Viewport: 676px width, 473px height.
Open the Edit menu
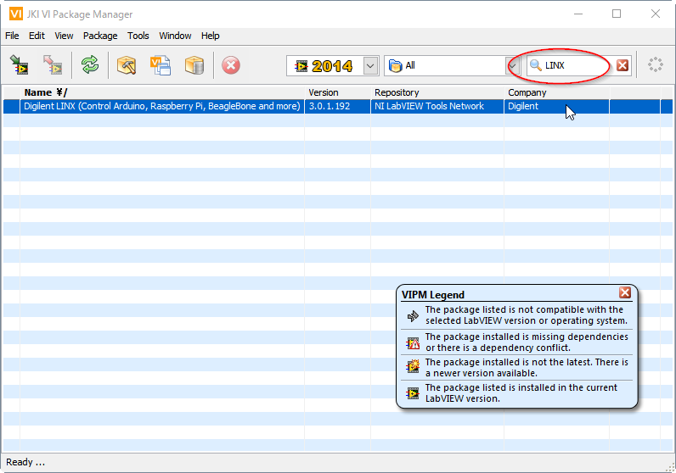coord(37,36)
